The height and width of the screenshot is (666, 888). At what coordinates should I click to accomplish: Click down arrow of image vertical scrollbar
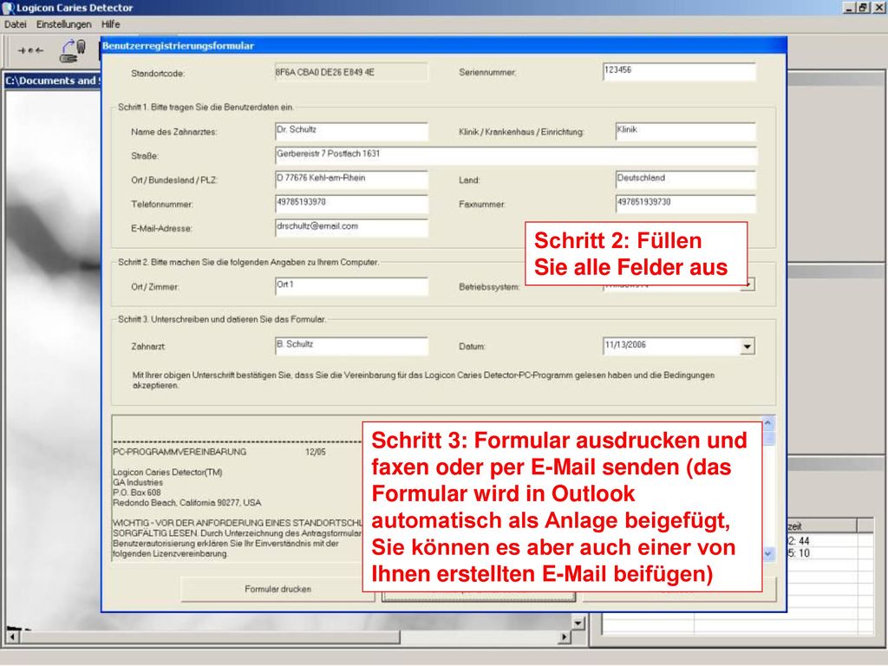pos(578,624)
